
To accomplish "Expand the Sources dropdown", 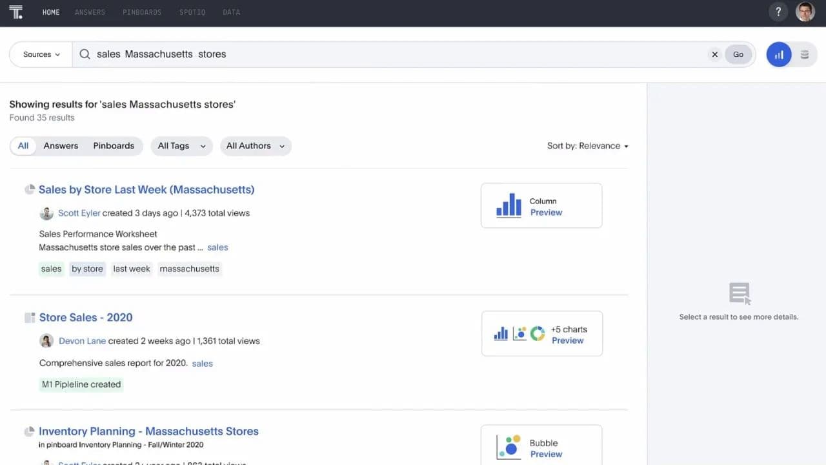I will click(41, 55).
